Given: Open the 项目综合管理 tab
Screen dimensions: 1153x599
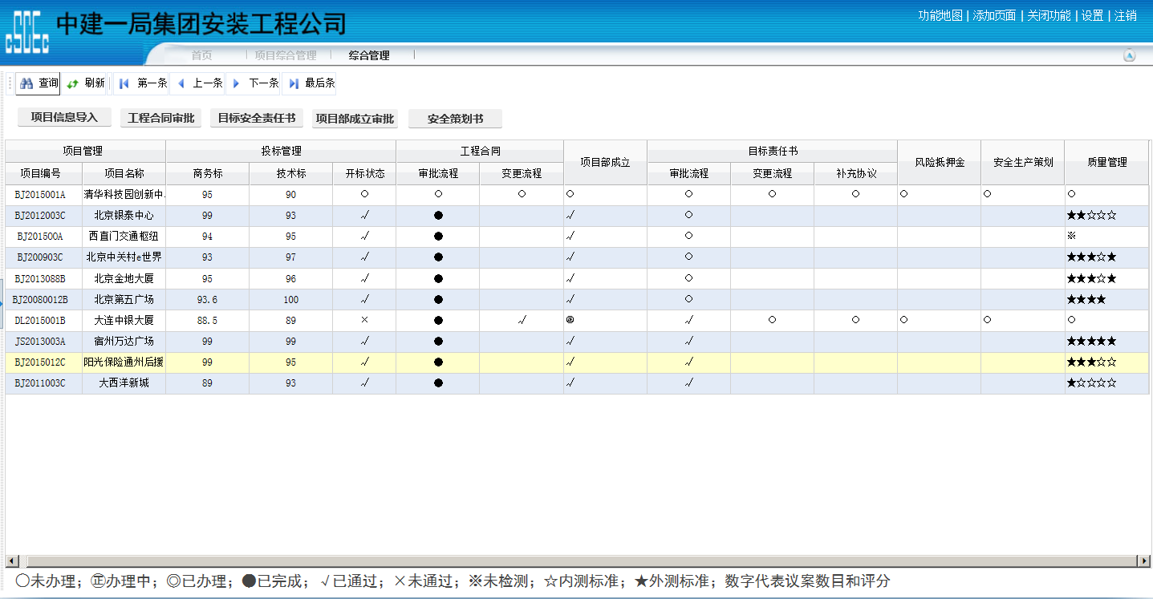Looking at the screenshot, I should point(286,55).
